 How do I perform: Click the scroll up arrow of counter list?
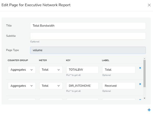point(145,59)
